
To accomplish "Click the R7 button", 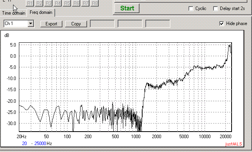I will 85,3.
